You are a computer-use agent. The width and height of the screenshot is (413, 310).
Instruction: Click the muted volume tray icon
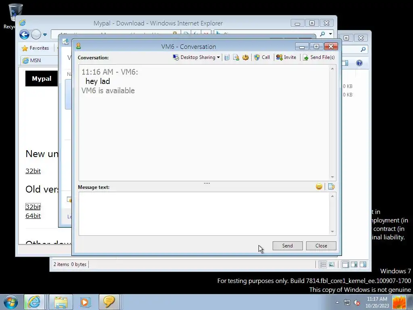357,302
